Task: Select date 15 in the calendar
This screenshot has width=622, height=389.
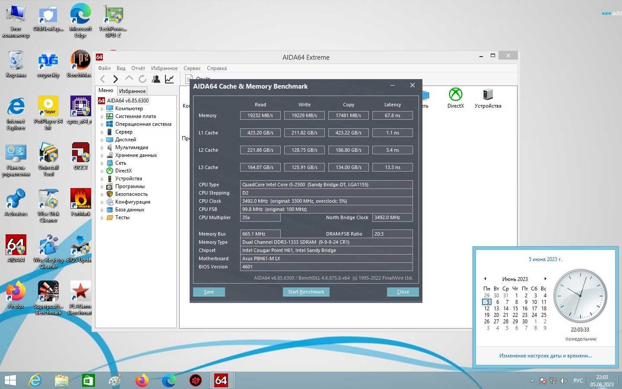Action: [515, 309]
